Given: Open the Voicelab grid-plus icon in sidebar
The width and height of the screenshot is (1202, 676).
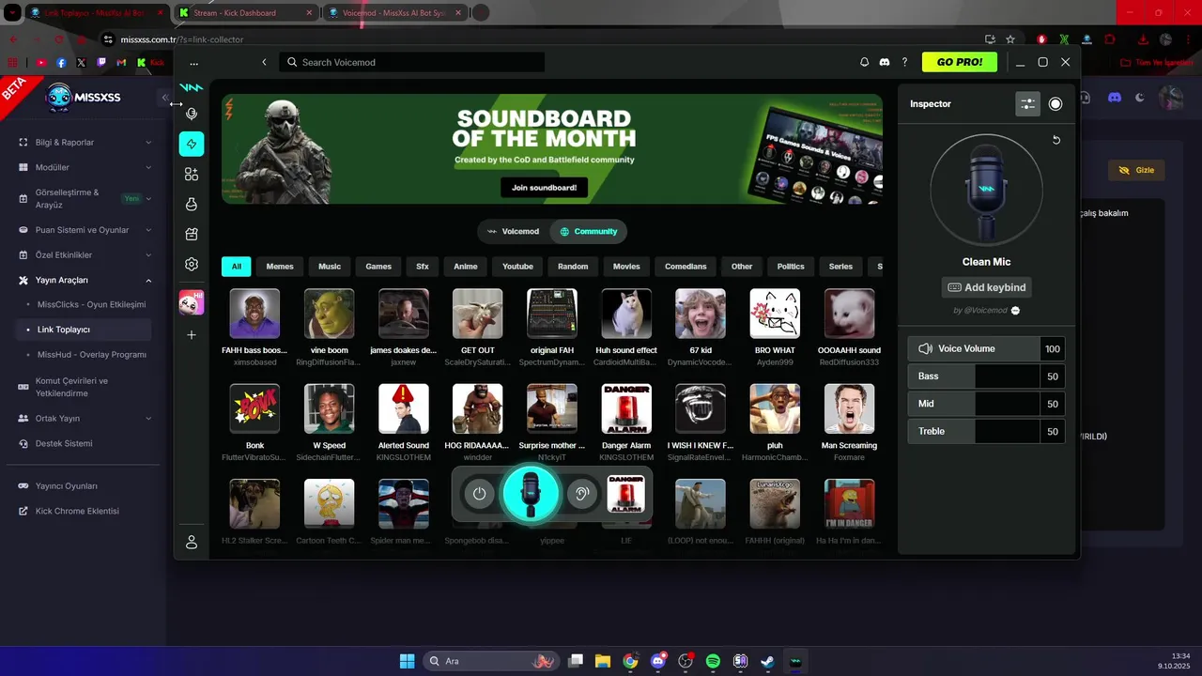Looking at the screenshot, I should point(192,174).
